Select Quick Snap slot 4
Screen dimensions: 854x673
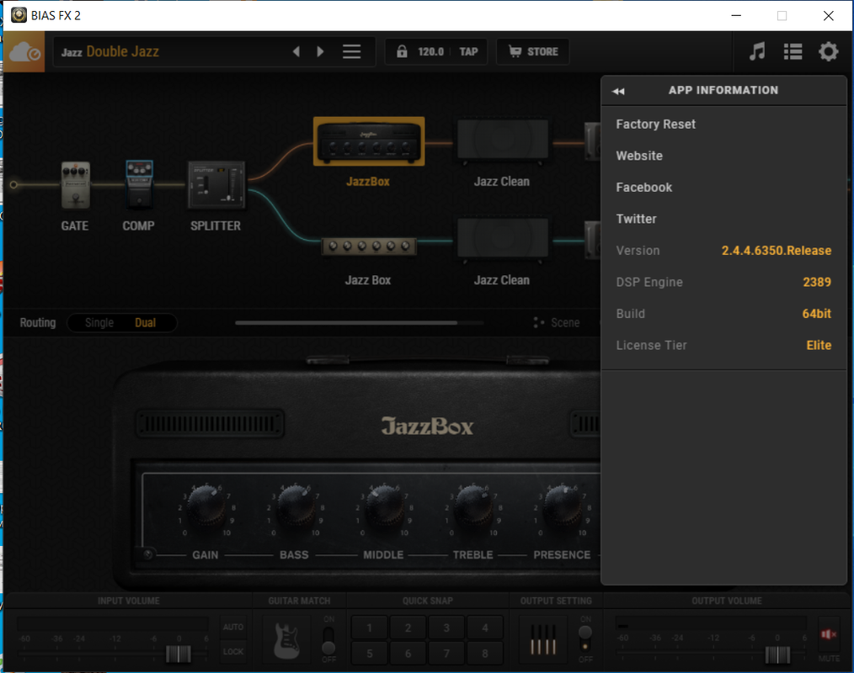point(485,628)
